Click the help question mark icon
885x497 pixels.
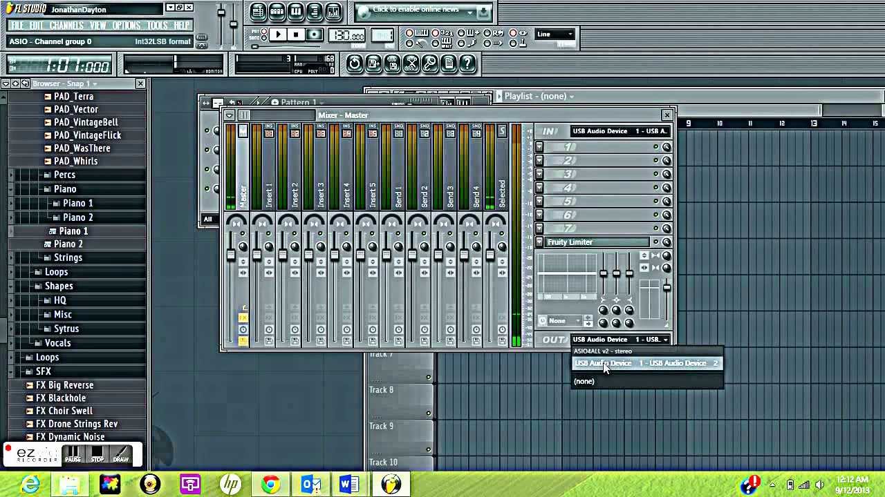(467, 64)
